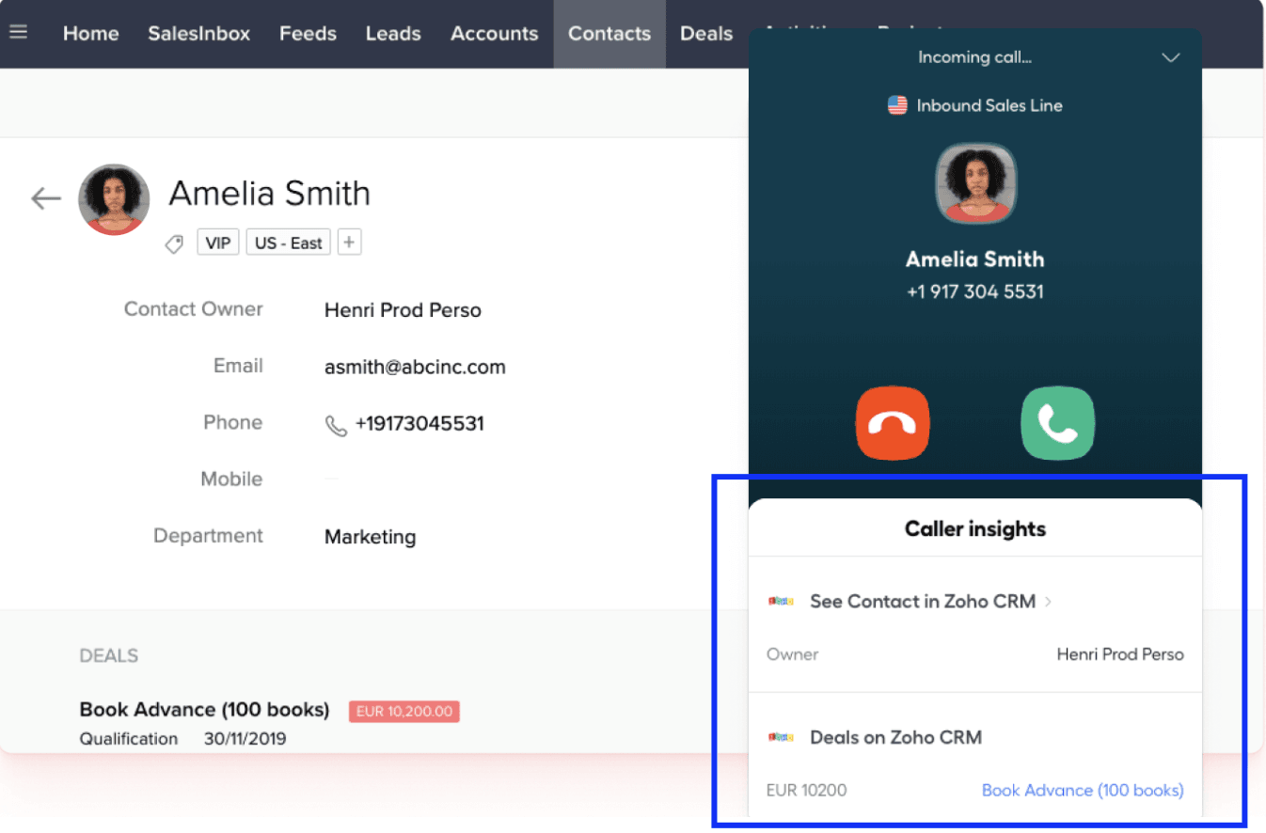Go to the Leads tab
The image size is (1266, 833).
[x=393, y=34]
